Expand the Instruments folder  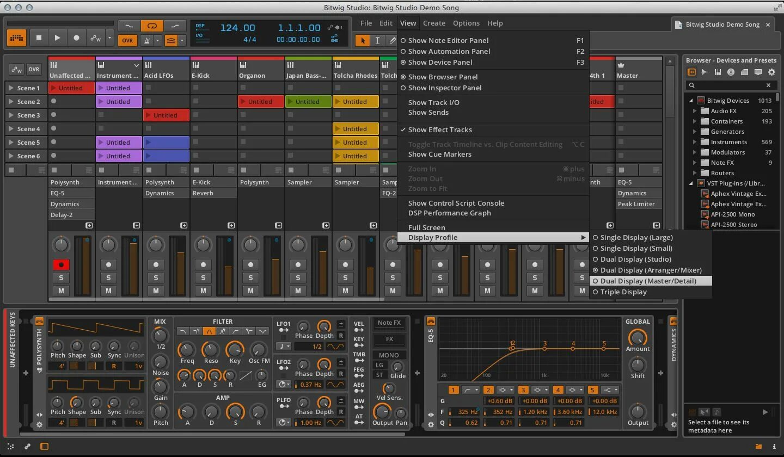pyautogui.click(x=695, y=141)
